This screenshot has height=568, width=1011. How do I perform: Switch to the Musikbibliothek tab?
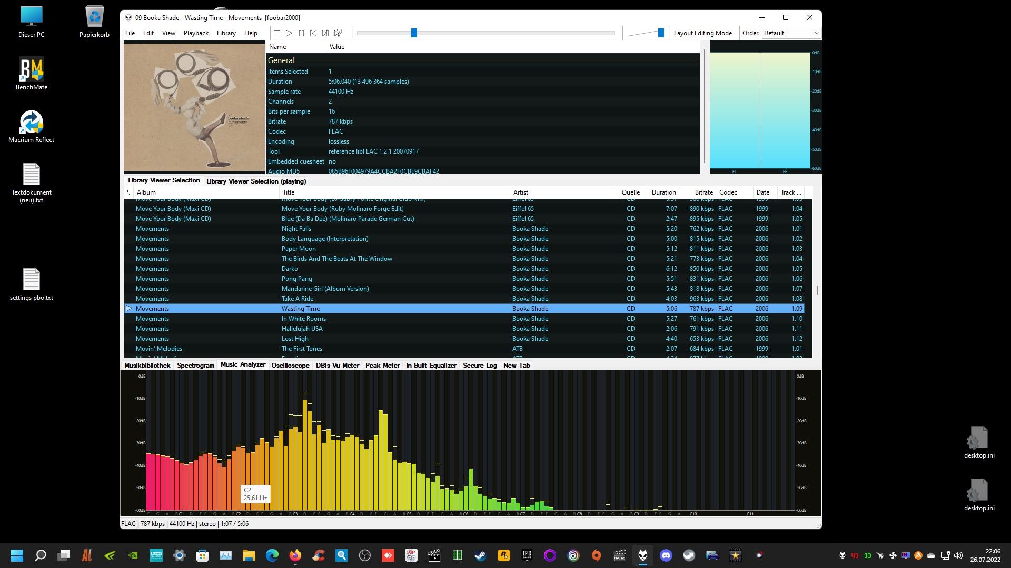[x=147, y=366]
